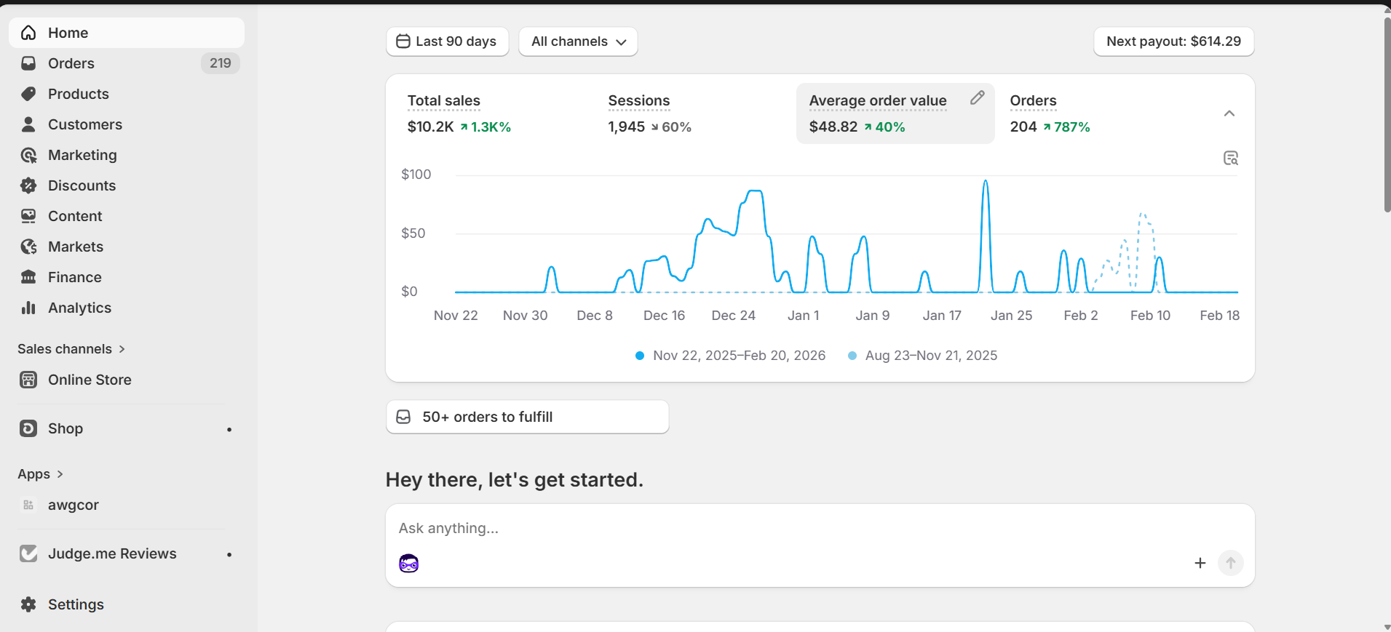The height and width of the screenshot is (632, 1391).
Task: Click the Home house icon
Action: [x=28, y=33]
